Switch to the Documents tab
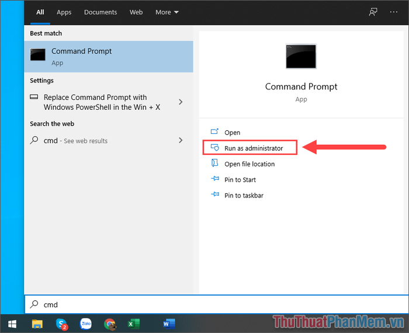Screen dimensions: 409x333 tap(100, 12)
